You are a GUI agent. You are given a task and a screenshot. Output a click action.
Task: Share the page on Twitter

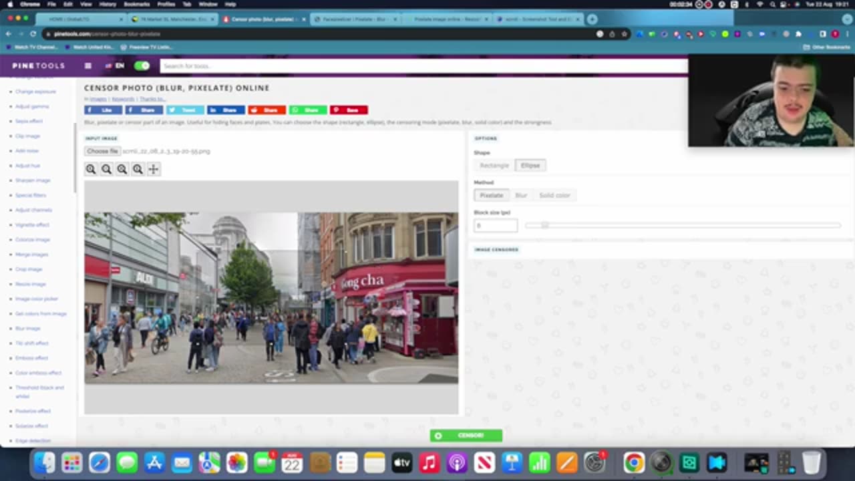coord(185,110)
